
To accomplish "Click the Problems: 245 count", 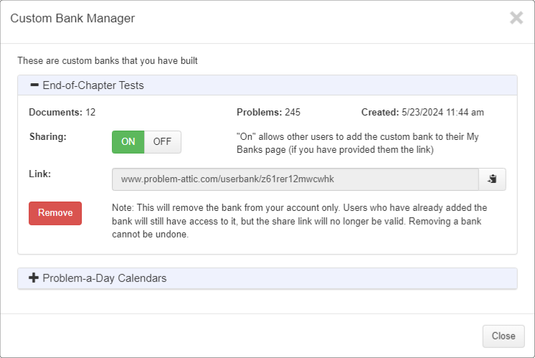I will [x=268, y=113].
